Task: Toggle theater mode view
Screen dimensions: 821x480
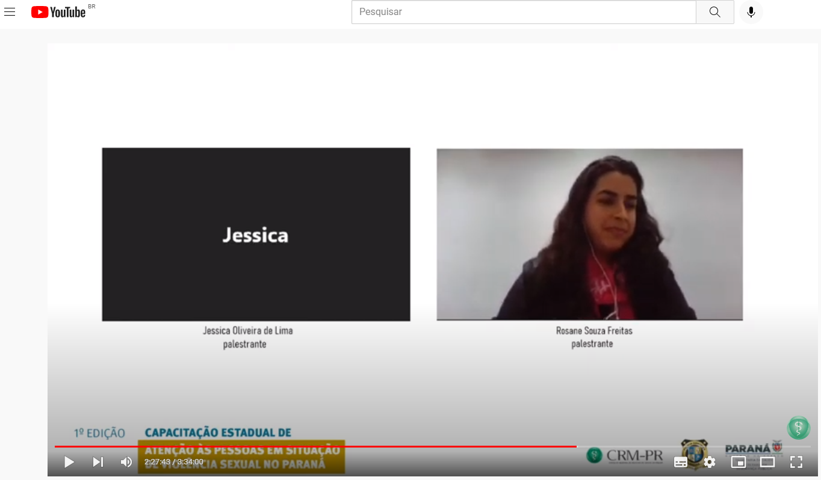Action: (x=767, y=462)
